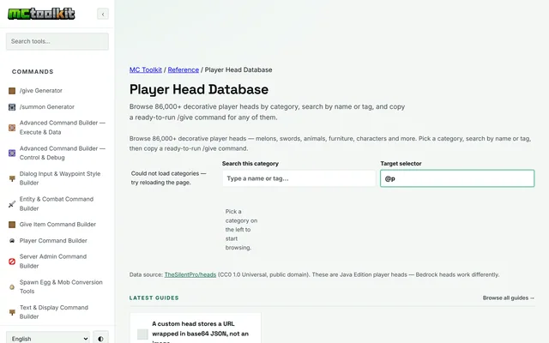Image resolution: width=549 pixels, height=343 pixels.
Task: Go to Reference breadcrumb link
Action: [183, 69]
